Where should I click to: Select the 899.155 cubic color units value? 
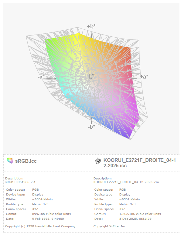click(x=51, y=214)
